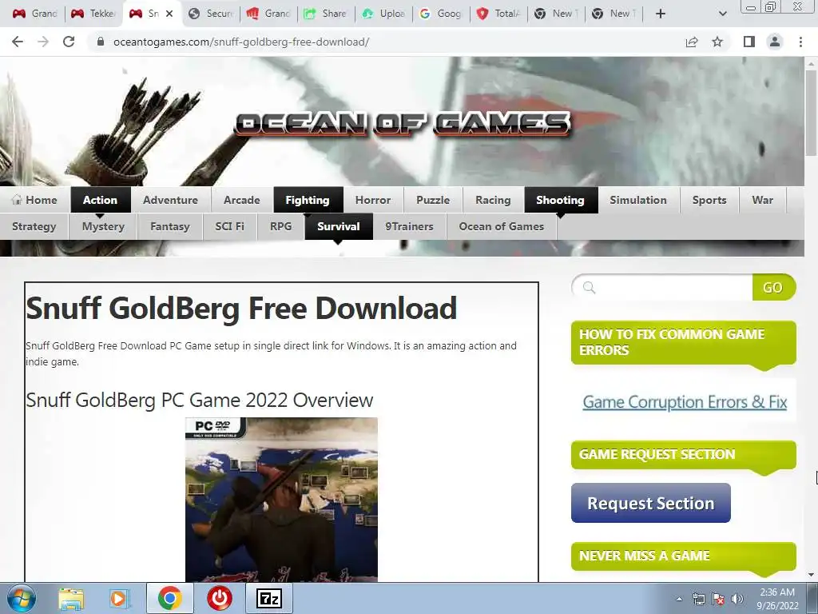Open the Action category
The image size is (818, 614).
pyautogui.click(x=100, y=200)
